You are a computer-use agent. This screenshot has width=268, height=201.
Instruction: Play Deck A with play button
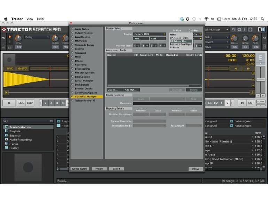(x=9, y=103)
